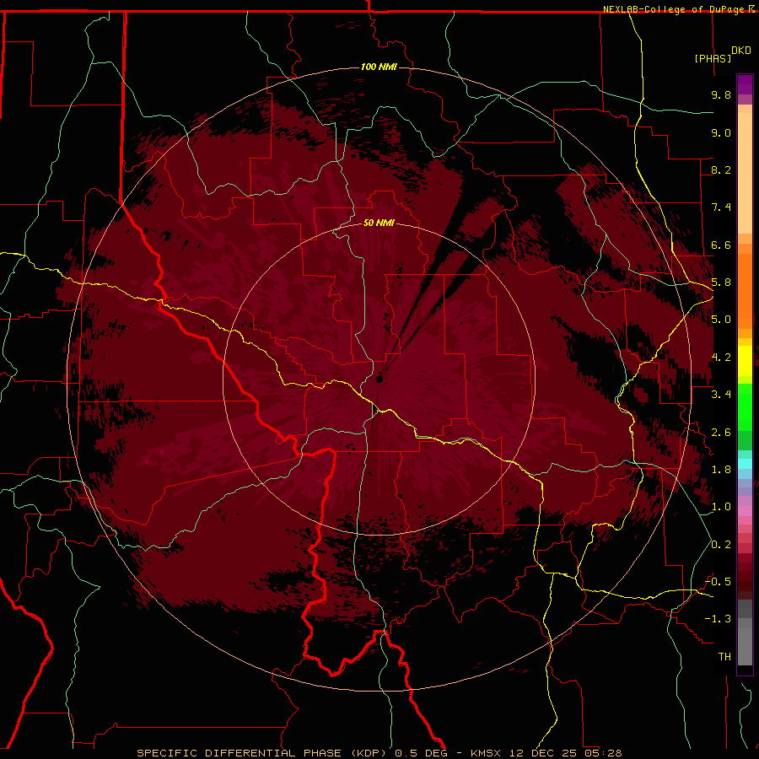Click the 'DKD' label above the color scale

(741, 50)
